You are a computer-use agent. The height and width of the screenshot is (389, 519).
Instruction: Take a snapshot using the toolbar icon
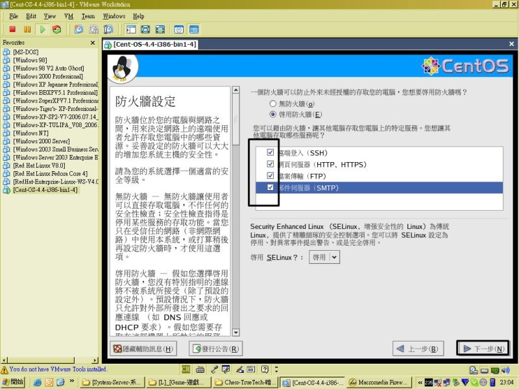pyautogui.click(x=78, y=29)
